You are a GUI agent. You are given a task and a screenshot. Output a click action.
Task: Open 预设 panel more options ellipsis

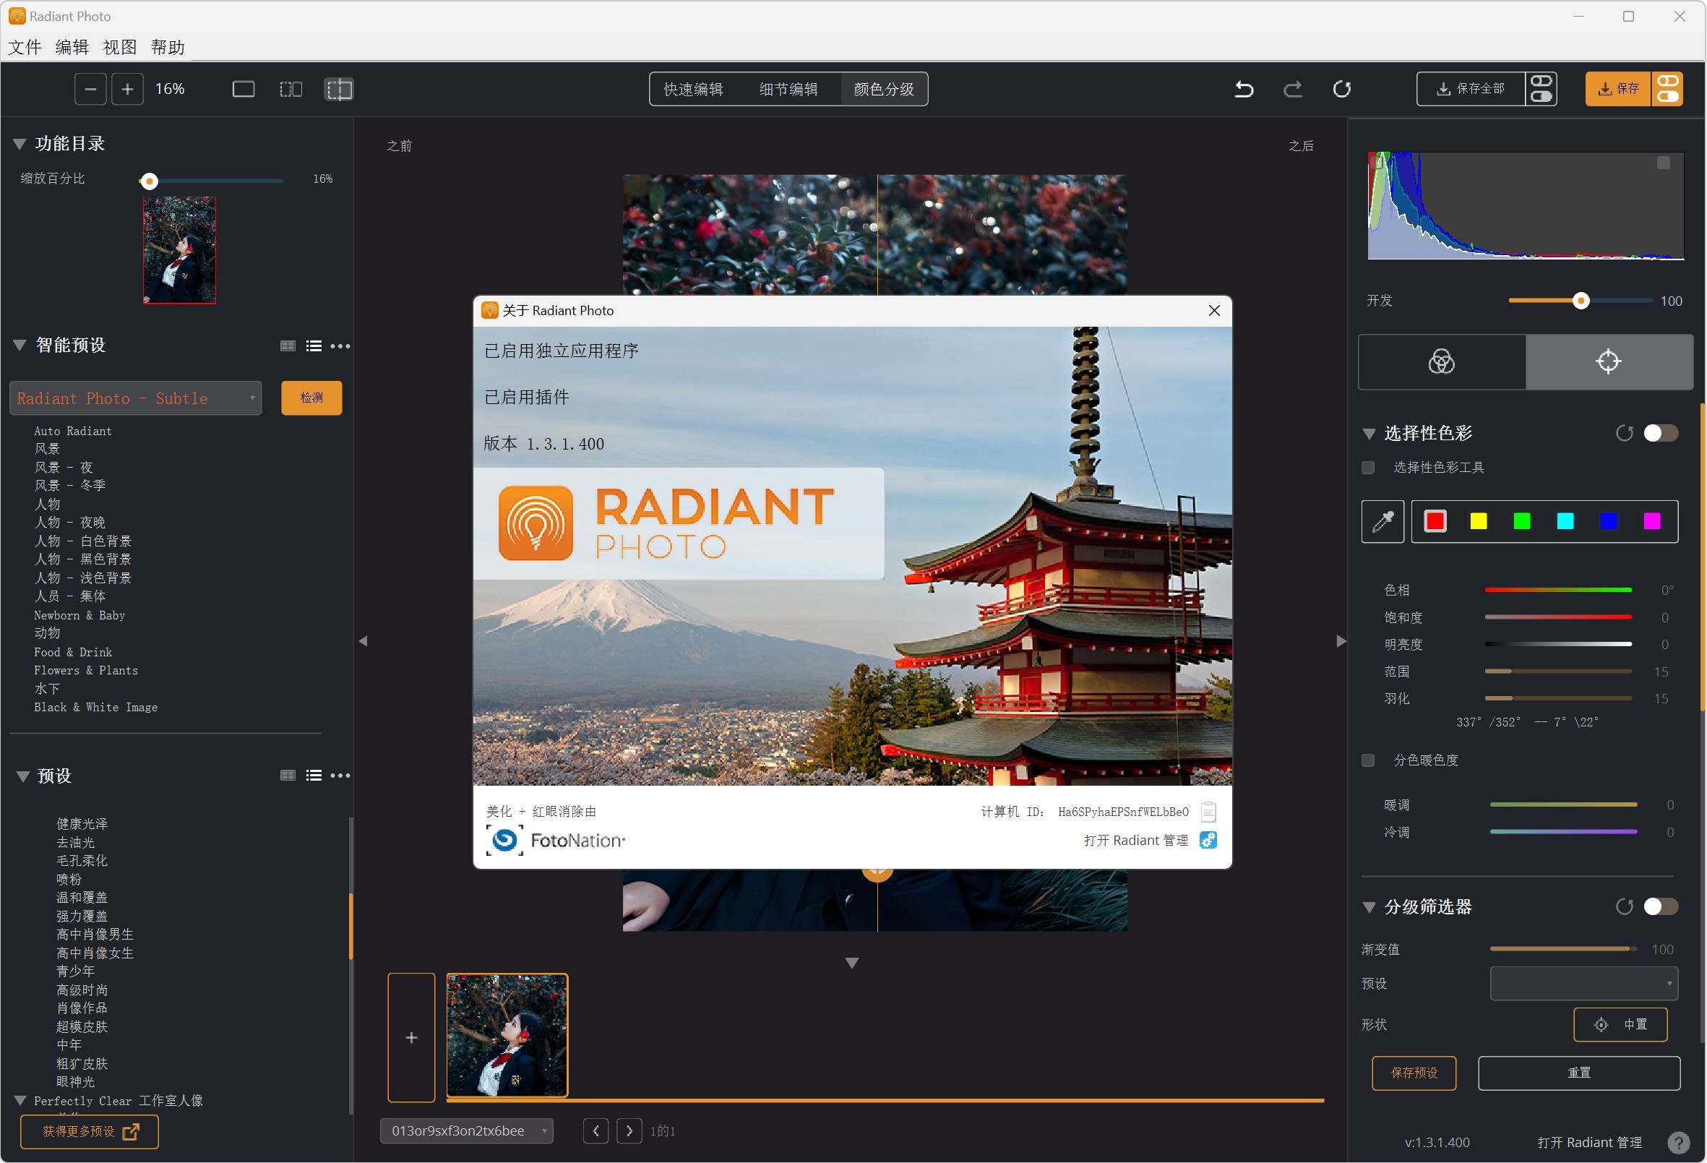[340, 776]
